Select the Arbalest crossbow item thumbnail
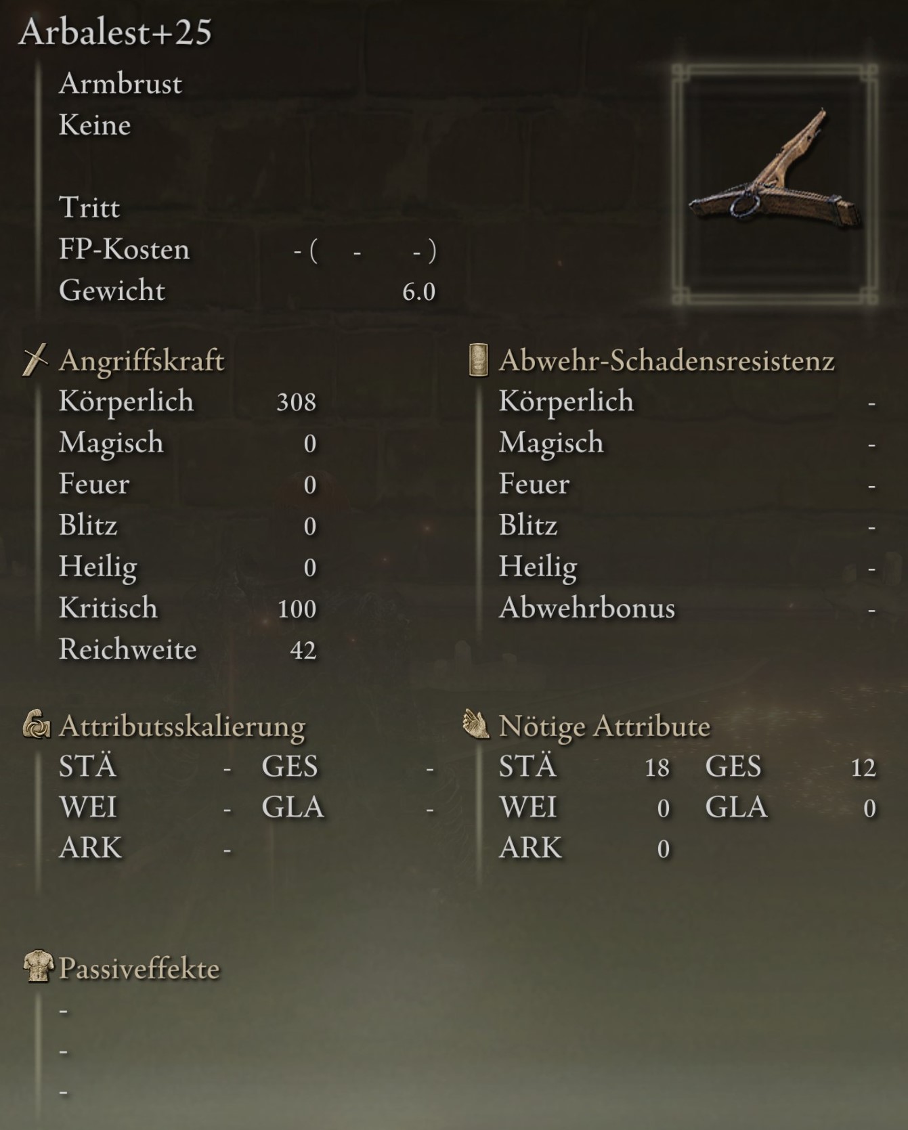The height and width of the screenshot is (1130, 908). click(x=775, y=184)
